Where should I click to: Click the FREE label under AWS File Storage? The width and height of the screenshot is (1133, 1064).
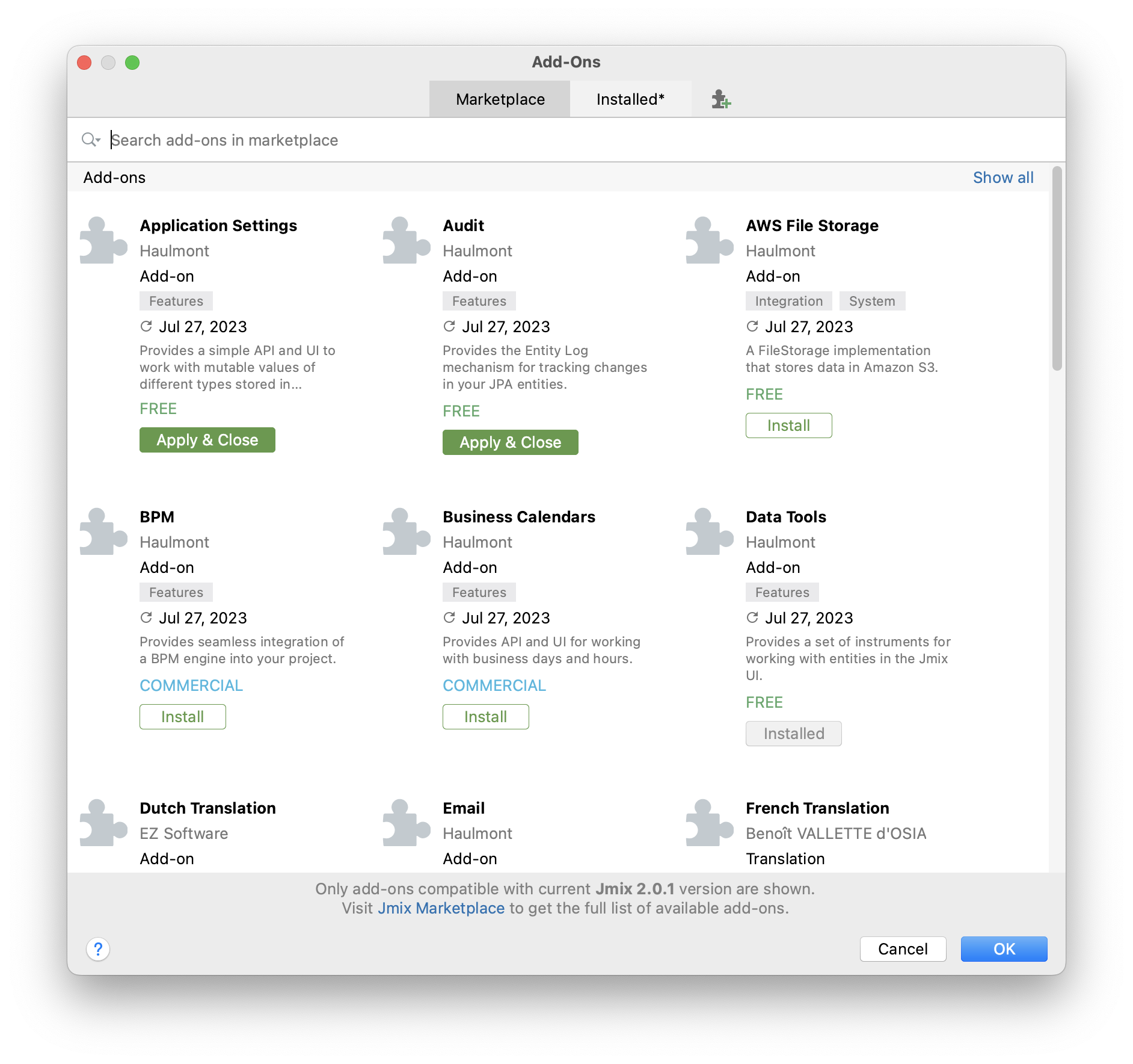(x=764, y=394)
